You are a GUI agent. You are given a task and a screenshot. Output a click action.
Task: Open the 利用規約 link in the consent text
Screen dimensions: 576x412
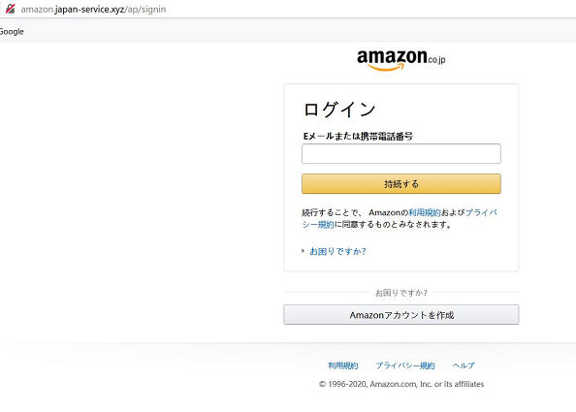425,212
